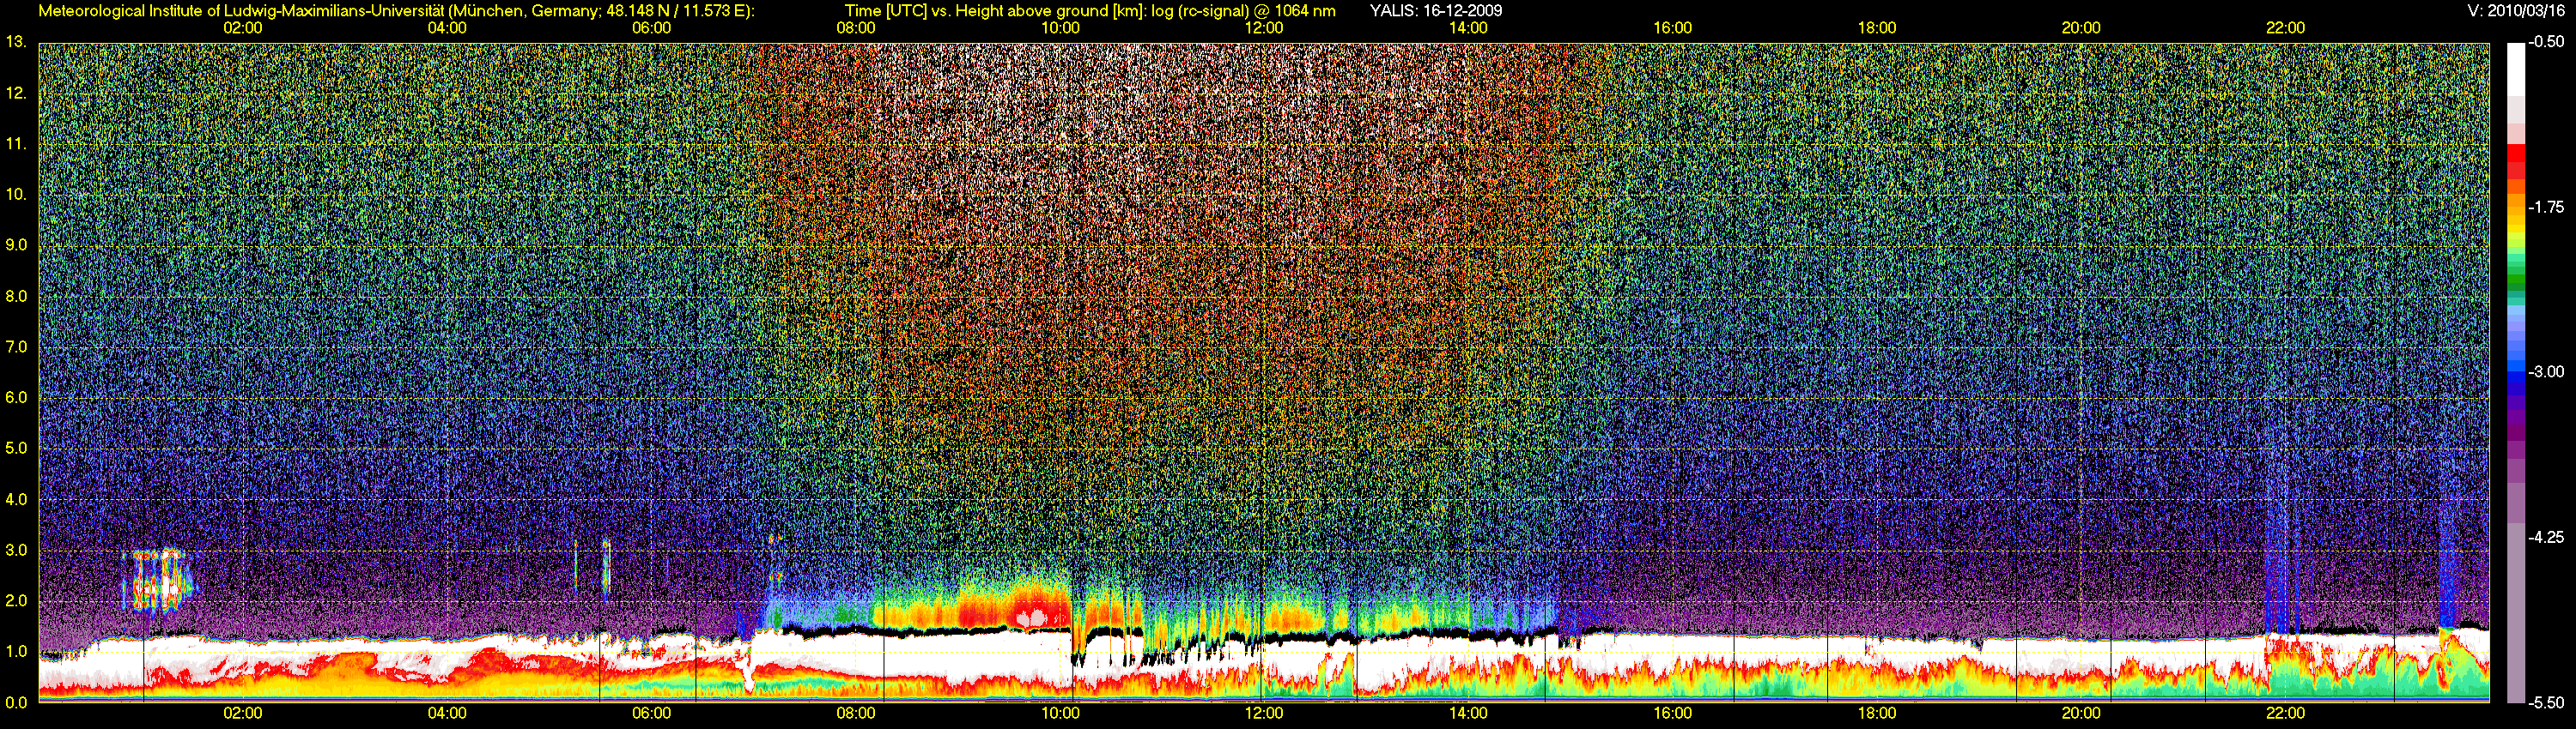Pick the 18:00 label on the bottom time axis

point(1877,713)
